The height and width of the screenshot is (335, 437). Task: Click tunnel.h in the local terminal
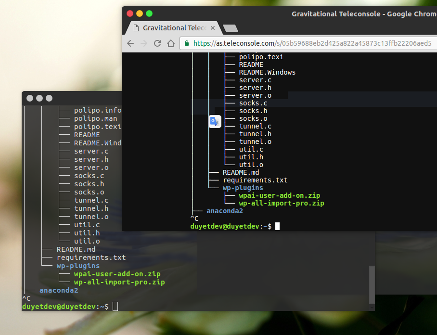91,208
